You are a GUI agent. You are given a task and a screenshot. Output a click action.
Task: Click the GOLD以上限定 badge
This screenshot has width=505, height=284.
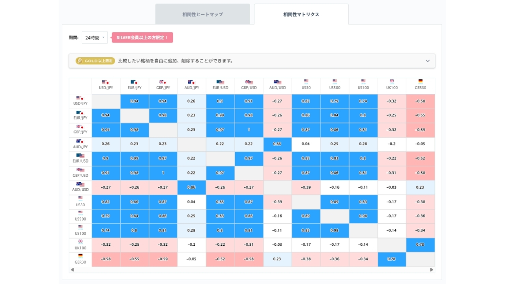[95, 61]
